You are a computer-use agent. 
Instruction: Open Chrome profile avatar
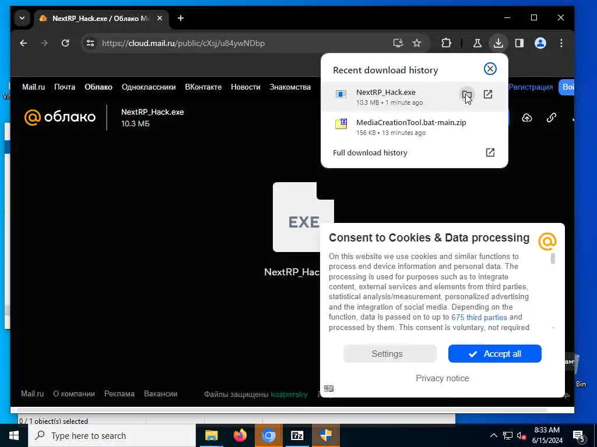pyautogui.click(x=540, y=43)
